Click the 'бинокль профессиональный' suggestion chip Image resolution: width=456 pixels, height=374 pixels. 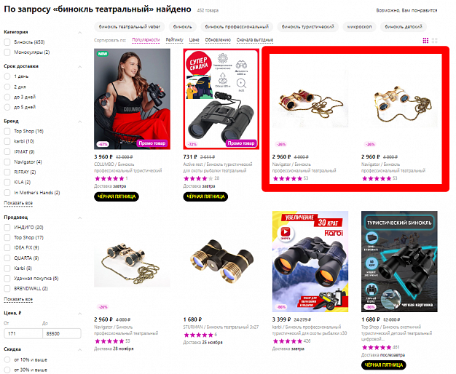(x=237, y=27)
